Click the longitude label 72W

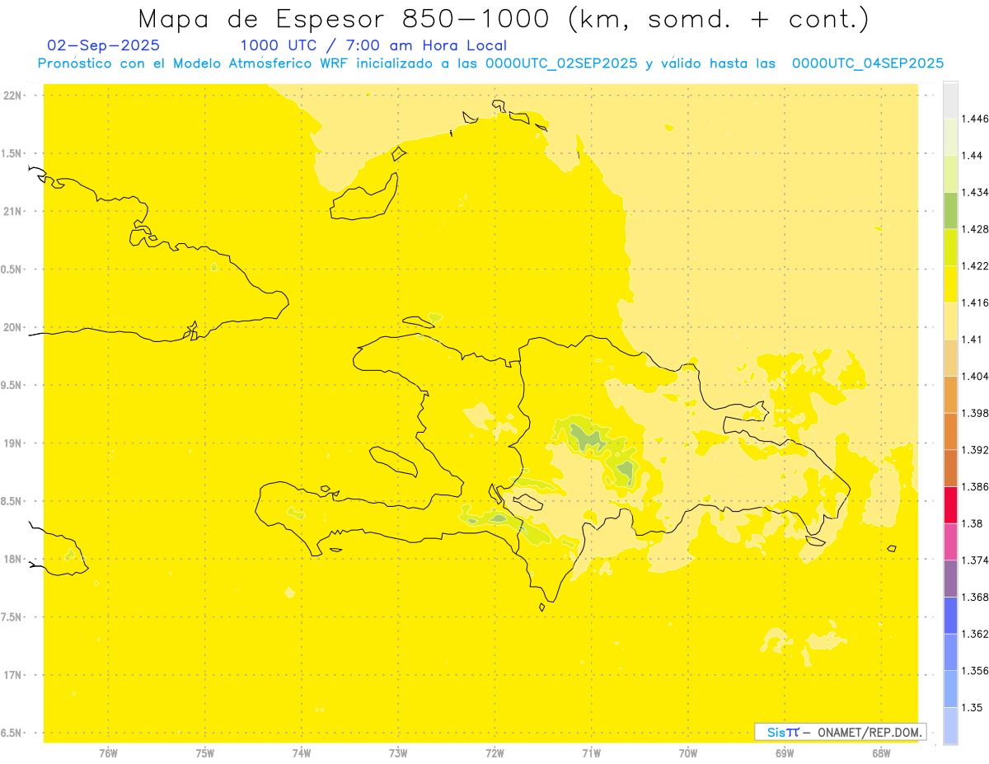click(x=494, y=752)
